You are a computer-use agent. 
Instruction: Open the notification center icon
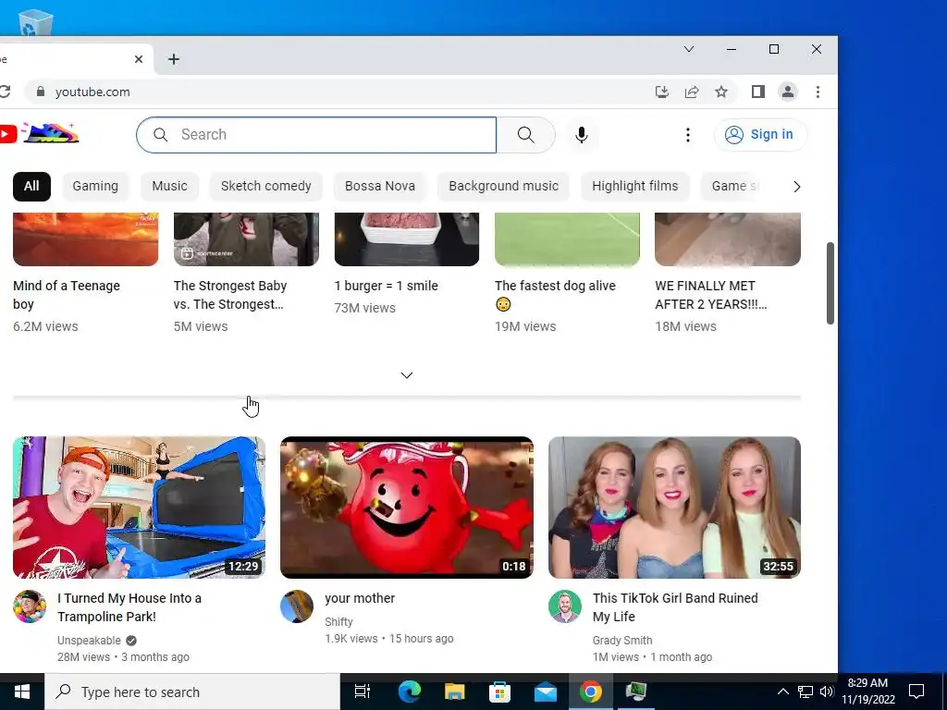click(916, 692)
